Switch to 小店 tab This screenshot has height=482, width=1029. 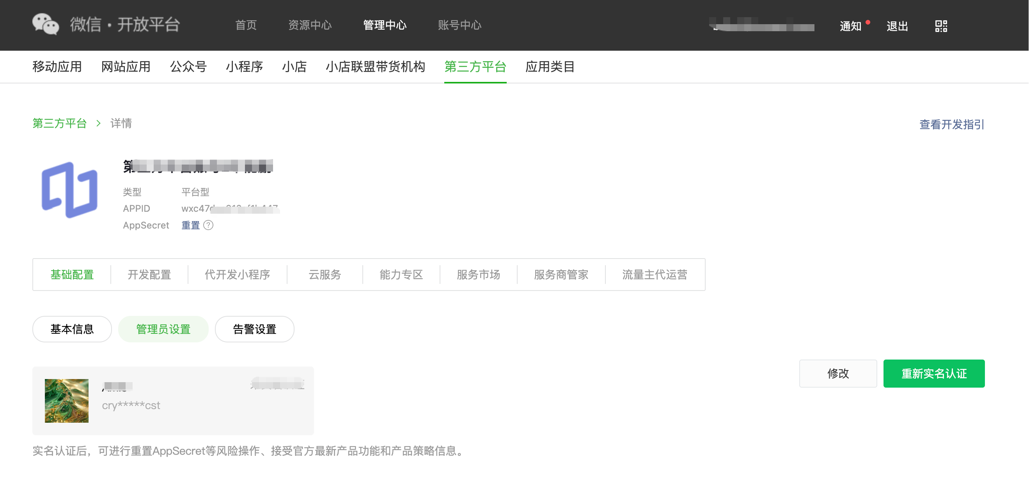tap(295, 66)
